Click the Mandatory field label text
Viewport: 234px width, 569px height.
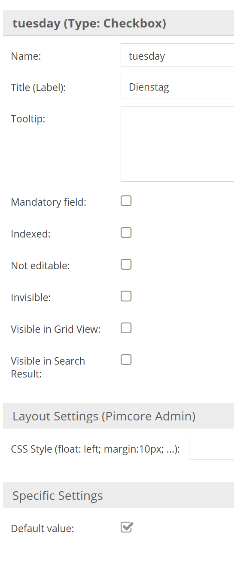click(x=49, y=202)
